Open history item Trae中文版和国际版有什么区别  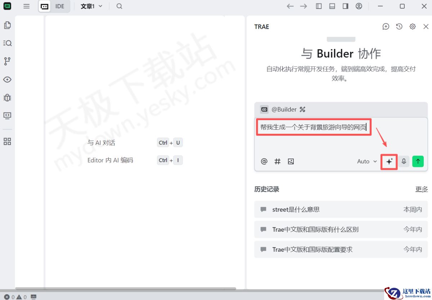[x=341, y=229]
